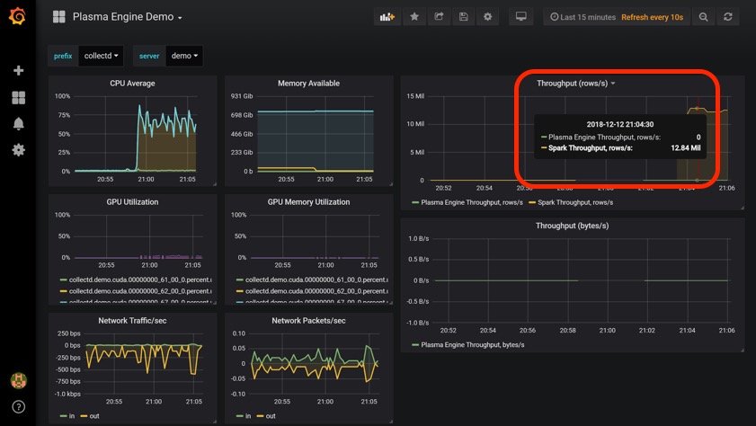This screenshot has width=756, height=426.
Task: Open dashboard settings gear in top toolbar
Action: 488,17
